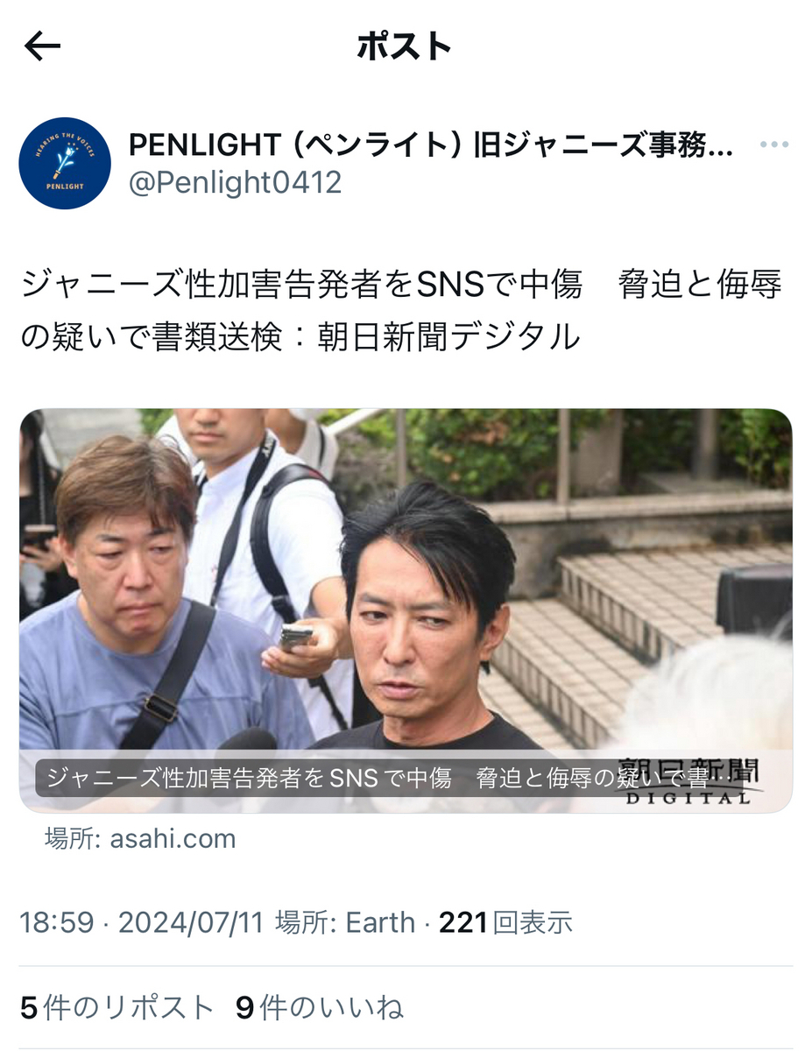Tap the headline caption overlay on card
Screen dimensions: 812x1051
[393, 779]
